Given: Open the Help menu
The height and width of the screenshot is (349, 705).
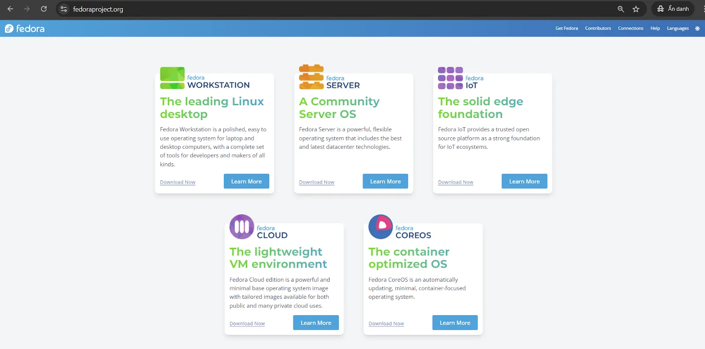Looking at the screenshot, I should tap(655, 29).
